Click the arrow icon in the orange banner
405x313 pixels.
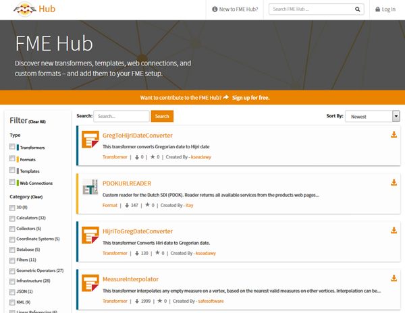point(226,97)
